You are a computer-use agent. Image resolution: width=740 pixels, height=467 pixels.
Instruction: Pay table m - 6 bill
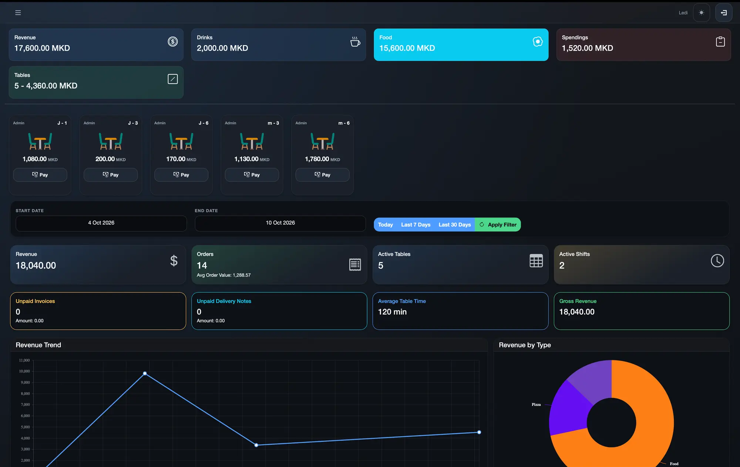(x=323, y=175)
